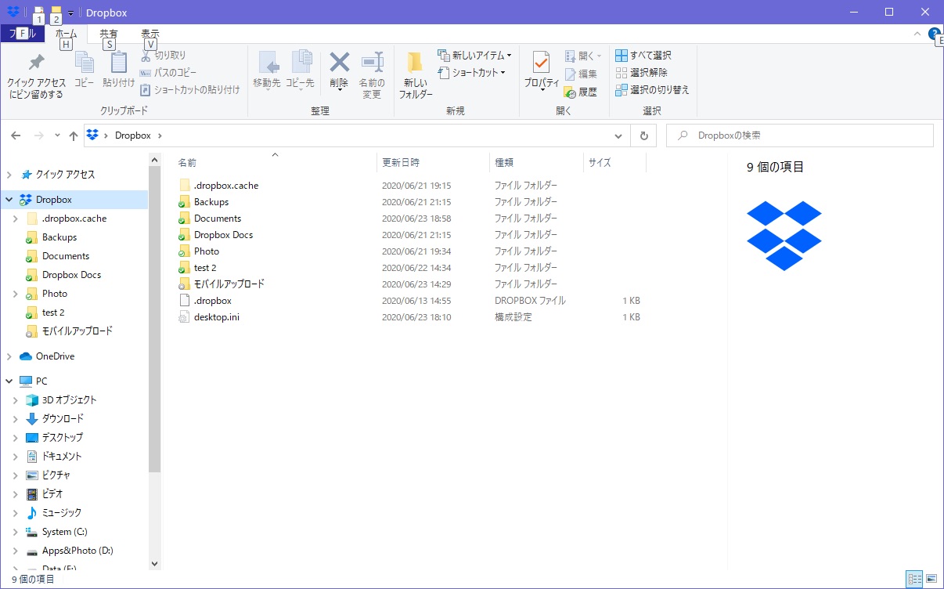The image size is (944, 589).
Task: Click Dropbox breadcrumb in address bar
Action: (x=132, y=136)
